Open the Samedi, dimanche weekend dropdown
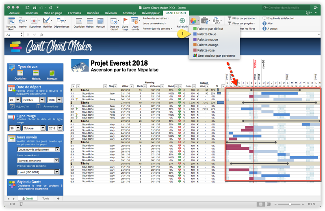325x211 pixels. [x=56, y=160]
